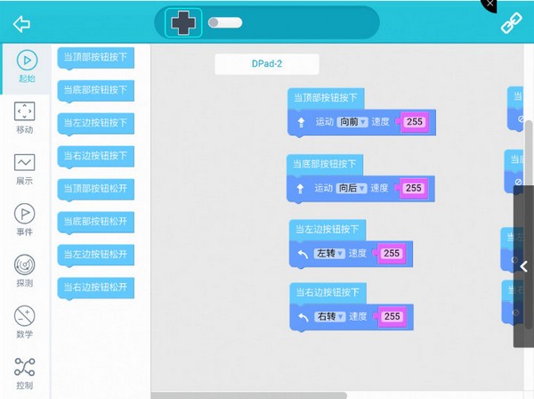Screen dimensions: 534x399
Task: Select canvas hat block 当顶部按钮按下
Action: 326,99
